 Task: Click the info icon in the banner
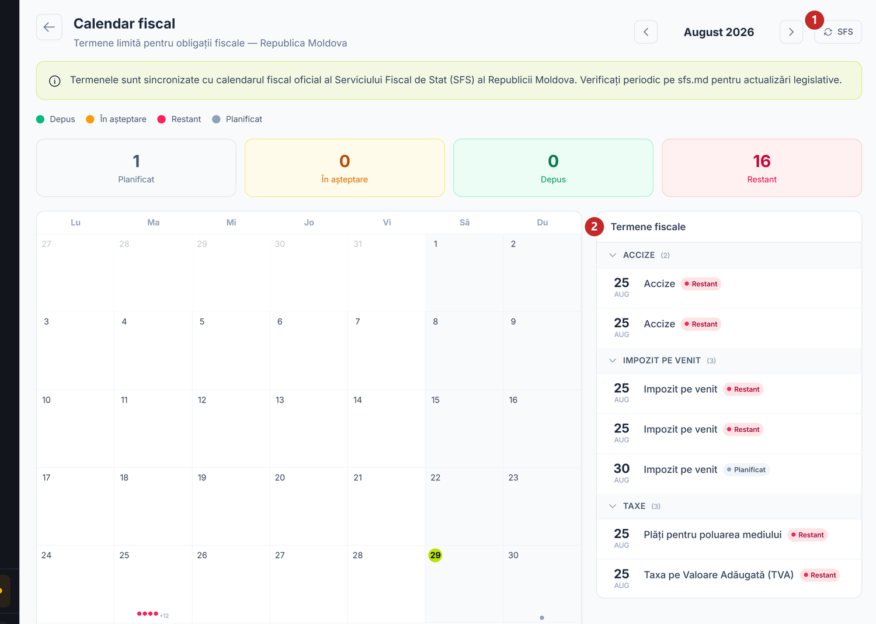[x=55, y=81]
